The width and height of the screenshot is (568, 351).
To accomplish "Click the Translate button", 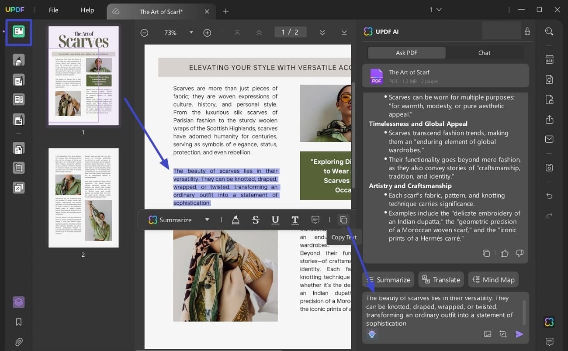I will tap(441, 279).
